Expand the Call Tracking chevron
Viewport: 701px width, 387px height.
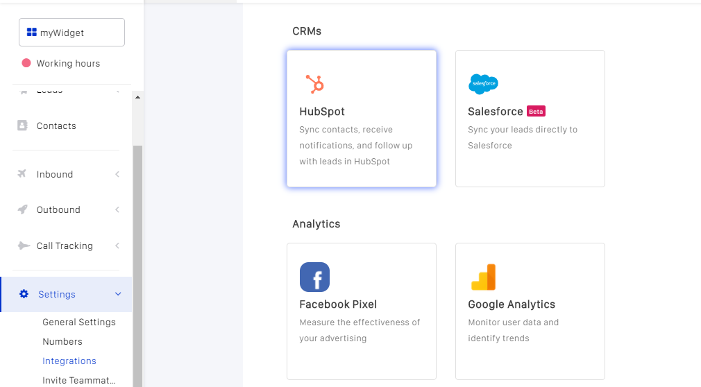point(117,246)
